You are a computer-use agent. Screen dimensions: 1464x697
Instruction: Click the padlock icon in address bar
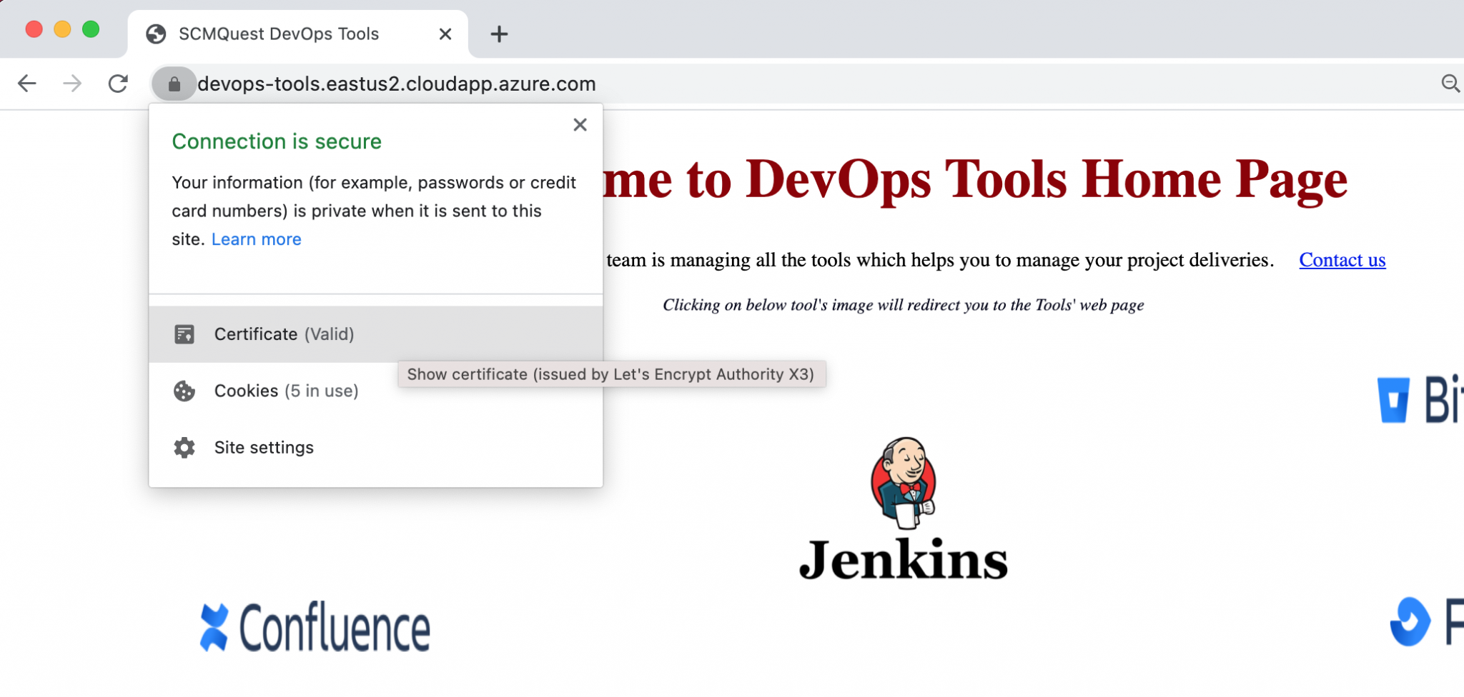point(174,84)
